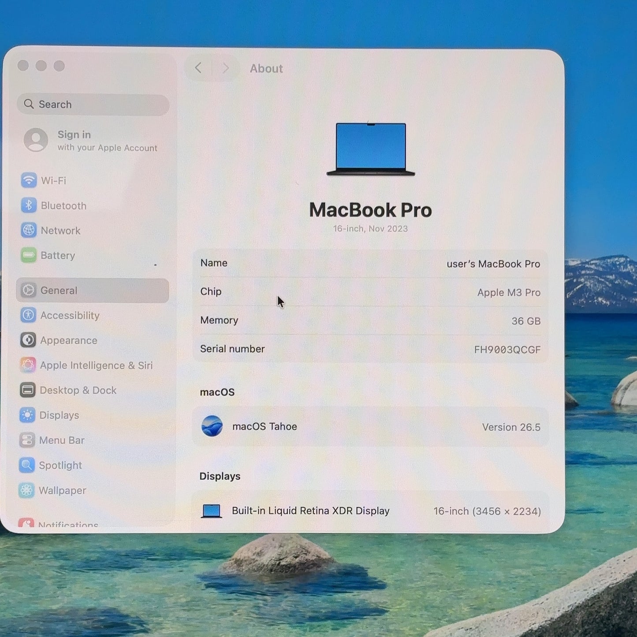Click the About title in toolbar
Image resolution: width=637 pixels, height=637 pixels.
click(x=266, y=68)
